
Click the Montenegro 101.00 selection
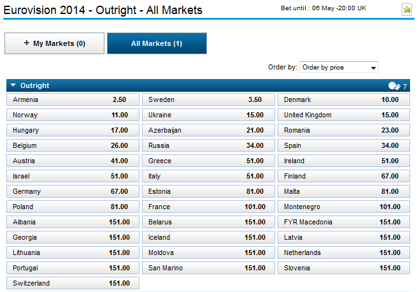[343, 207]
